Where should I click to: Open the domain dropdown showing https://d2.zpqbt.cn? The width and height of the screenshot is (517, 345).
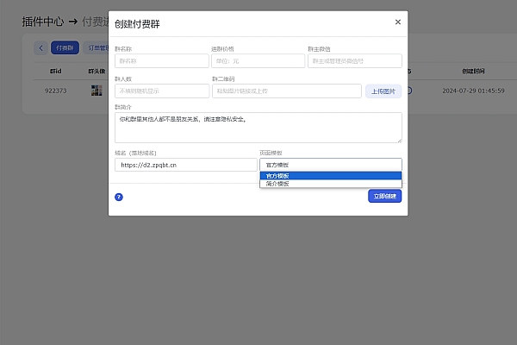(185, 165)
